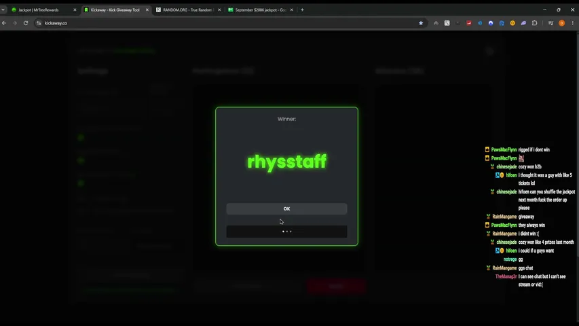This screenshot has width=579, height=326.
Task: Go back to the previous page
Action: 4,23
